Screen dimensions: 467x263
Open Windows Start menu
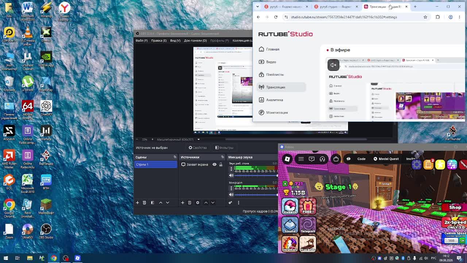coord(5,258)
